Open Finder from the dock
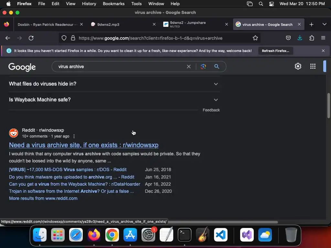 point(40,235)
